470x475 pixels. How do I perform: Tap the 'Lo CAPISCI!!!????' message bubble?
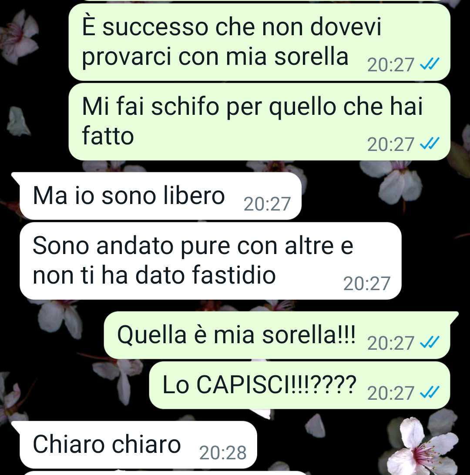[300, 385]
